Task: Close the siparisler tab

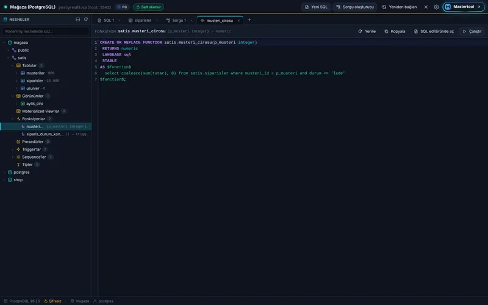Action: point(157,21)
